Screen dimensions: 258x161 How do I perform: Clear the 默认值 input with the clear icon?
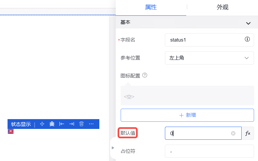[233, 133]
